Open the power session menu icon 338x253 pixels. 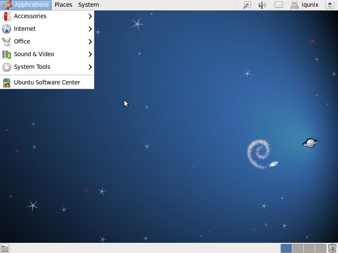point(330,5)
